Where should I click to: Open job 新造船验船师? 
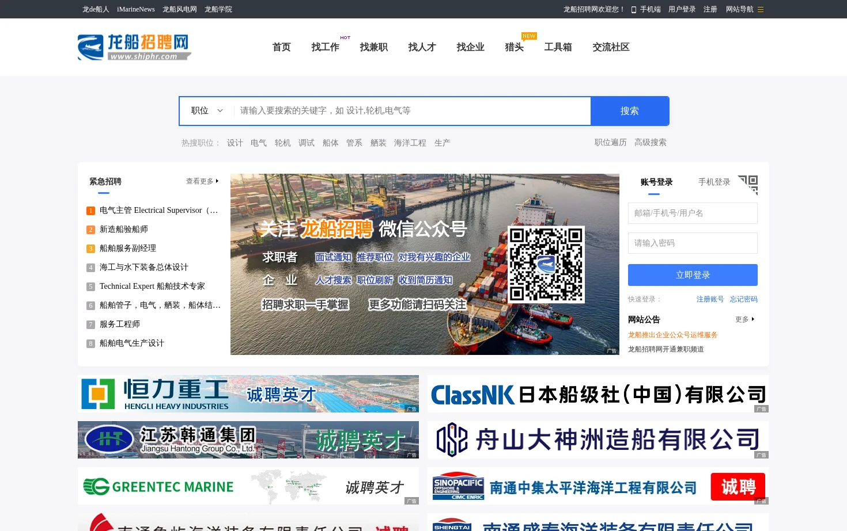coord(124,230)
